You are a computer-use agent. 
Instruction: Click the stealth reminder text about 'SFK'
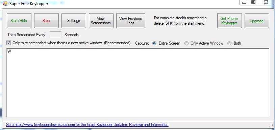point(180,21)
